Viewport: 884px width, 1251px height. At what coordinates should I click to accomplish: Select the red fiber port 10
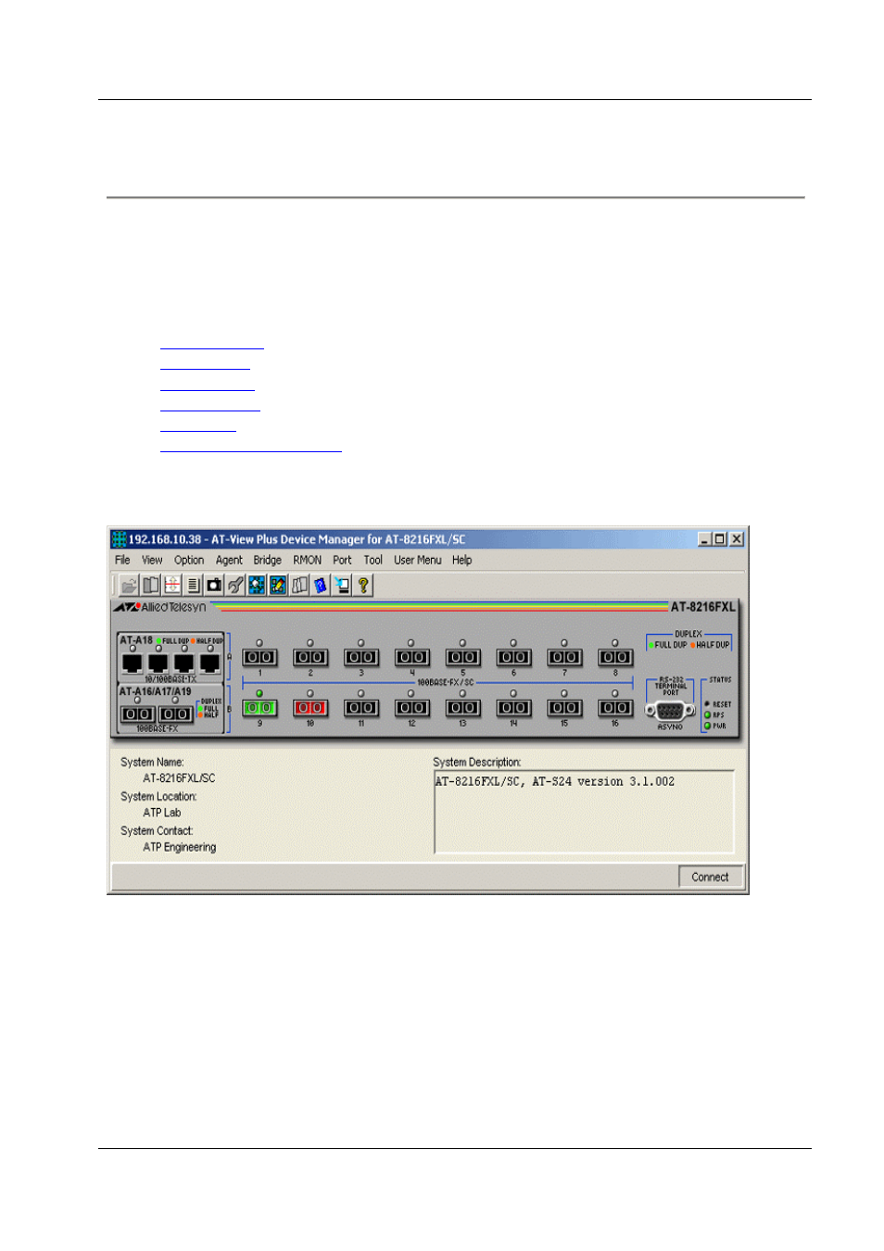point(310,708)
